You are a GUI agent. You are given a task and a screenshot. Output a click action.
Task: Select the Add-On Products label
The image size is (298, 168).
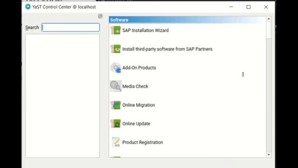(x=139, y=68)
